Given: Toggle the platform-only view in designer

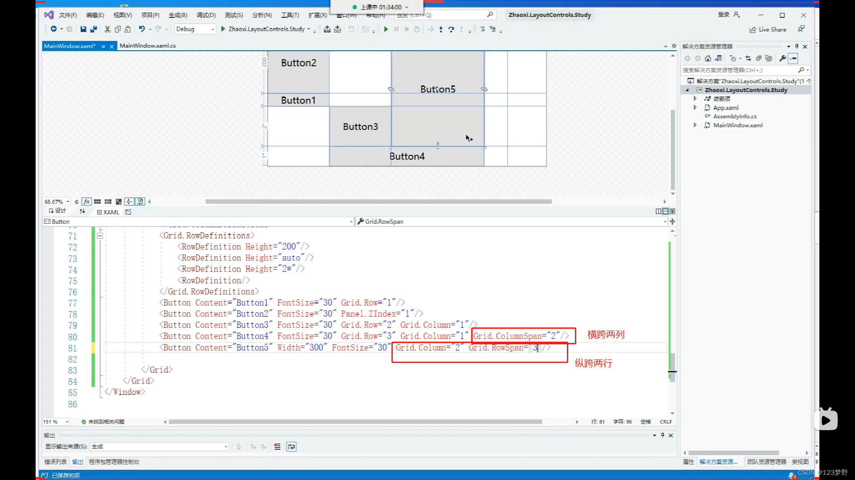Looking at the screenshot, I should 140,202.
